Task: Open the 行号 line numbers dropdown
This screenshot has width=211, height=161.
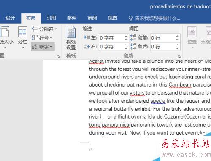Action: [42, 38]
